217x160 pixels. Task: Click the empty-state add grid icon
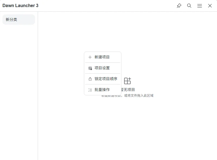127,81
